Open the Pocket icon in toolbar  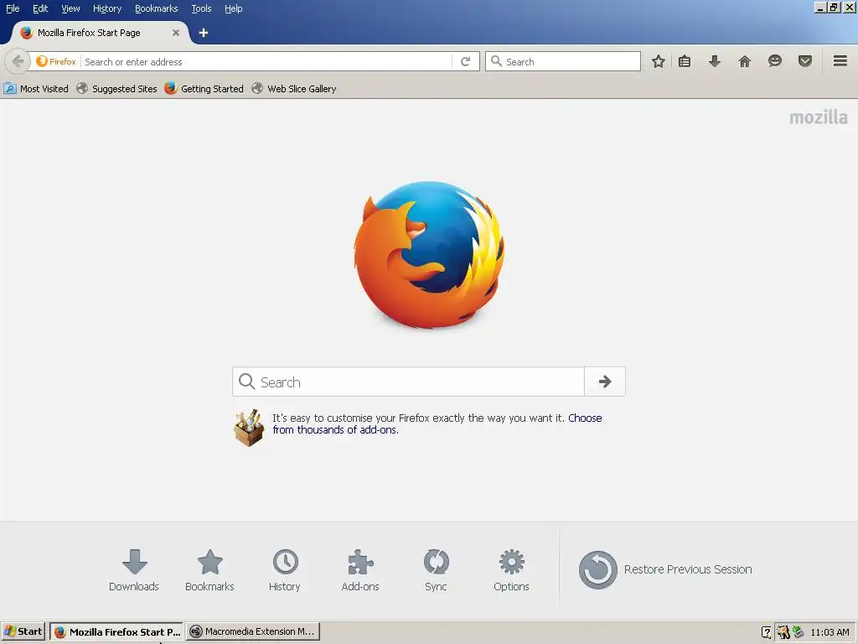(x=805, y=61)
